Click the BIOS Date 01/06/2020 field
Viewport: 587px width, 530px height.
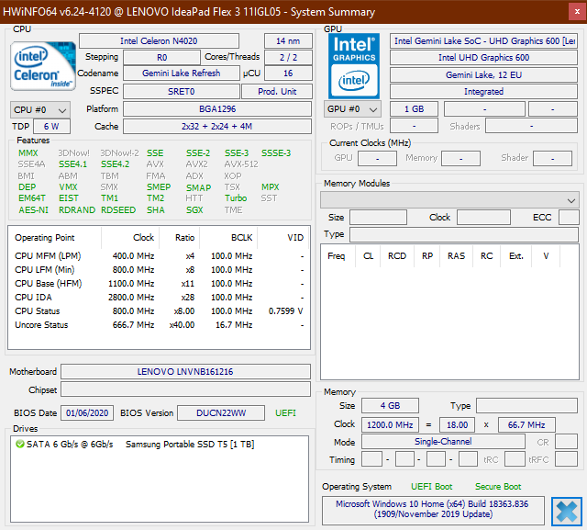[87, 413]
